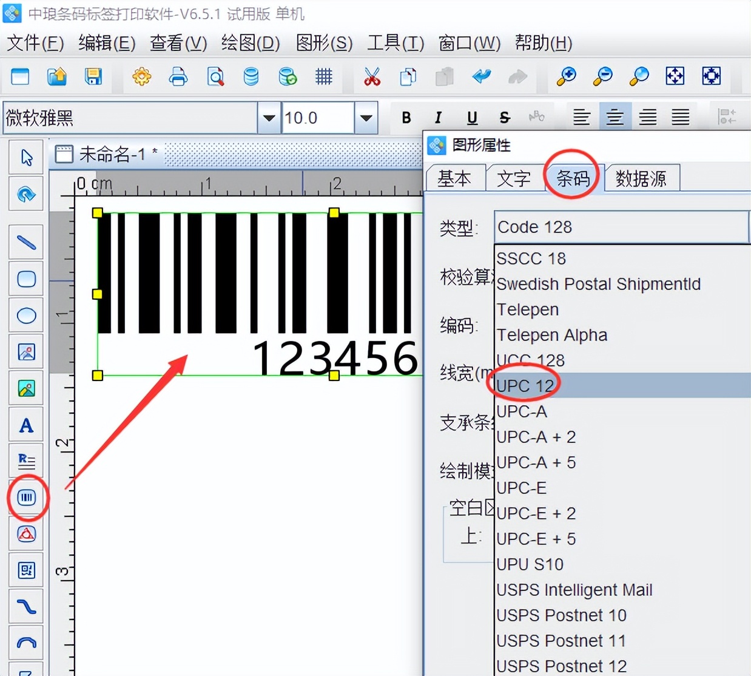This screenshot has height=676, width=751.
Task: Click the copy icon
Action: click(408, 76)
